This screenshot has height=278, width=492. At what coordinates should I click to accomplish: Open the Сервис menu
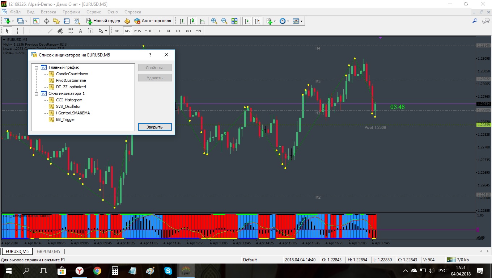(x=94, y=12)
